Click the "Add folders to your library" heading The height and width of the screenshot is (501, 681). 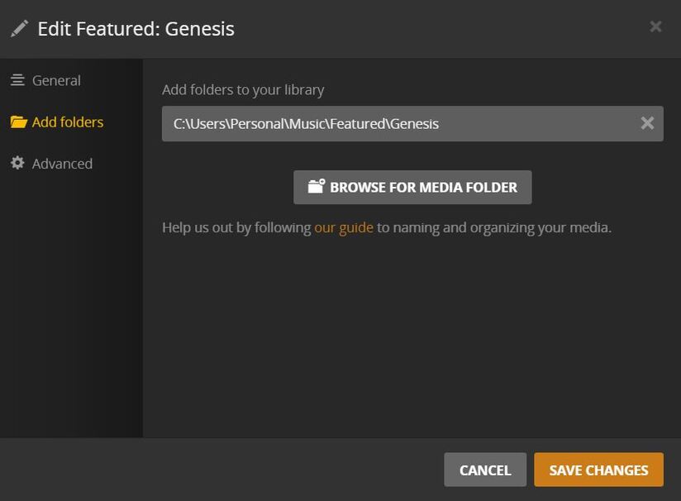point(243,89)
